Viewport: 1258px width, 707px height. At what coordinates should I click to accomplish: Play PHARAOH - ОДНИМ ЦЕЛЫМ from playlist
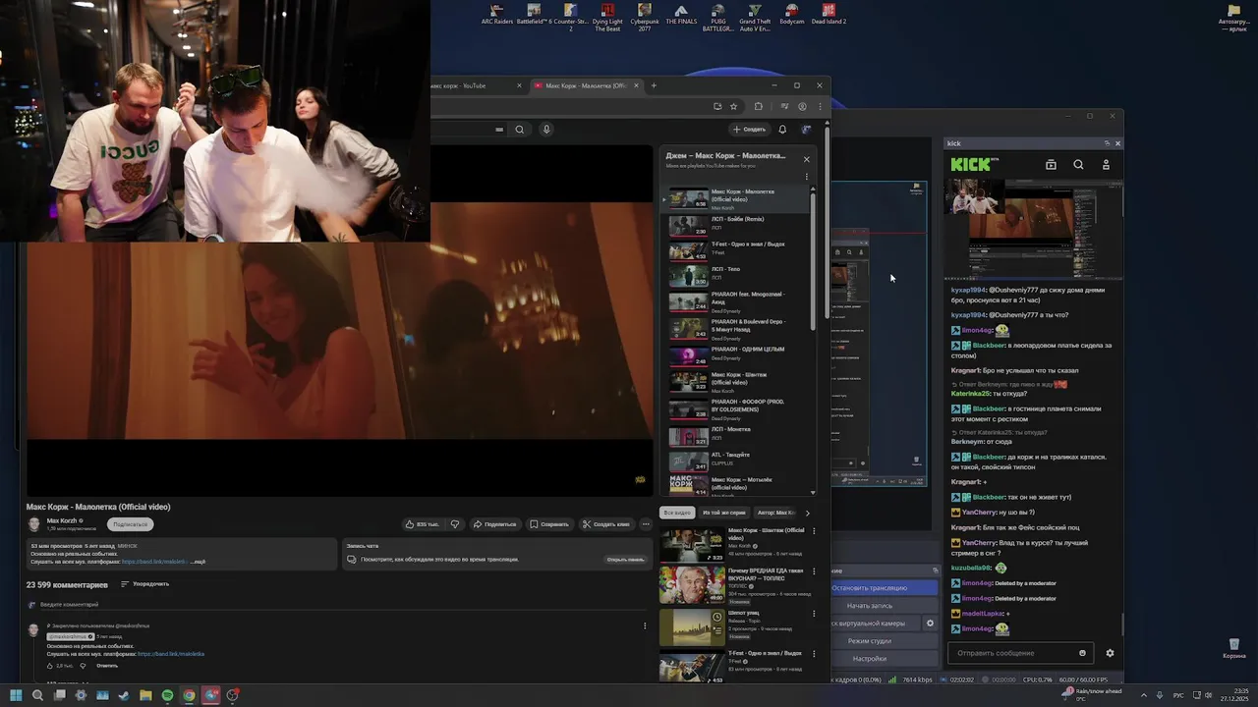[x=737, y=354]
